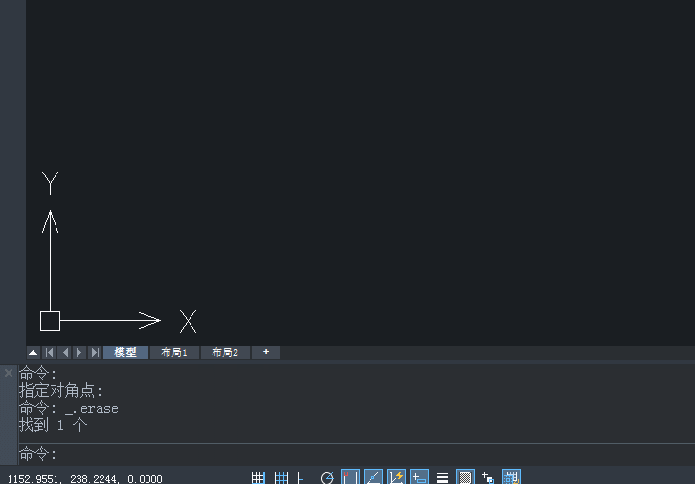Toggle grid display in the status bar
Image resolution: width=695 pixels, height=484 pixels.
tap(281, 477)
